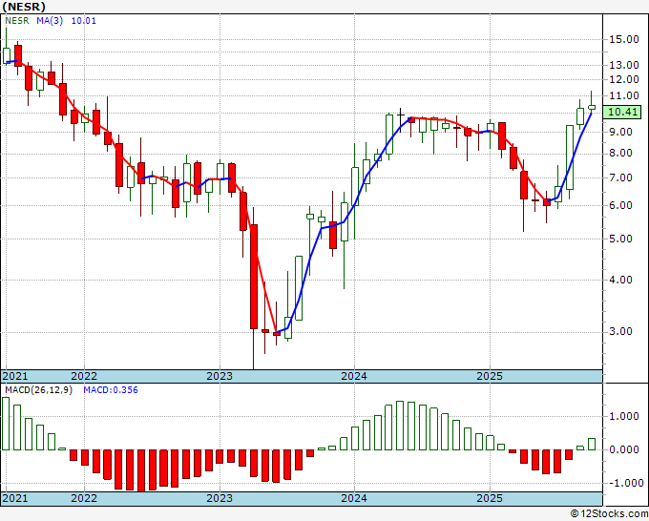Click 2024 on the price chart timeline
649x521 pixels.
354,376
